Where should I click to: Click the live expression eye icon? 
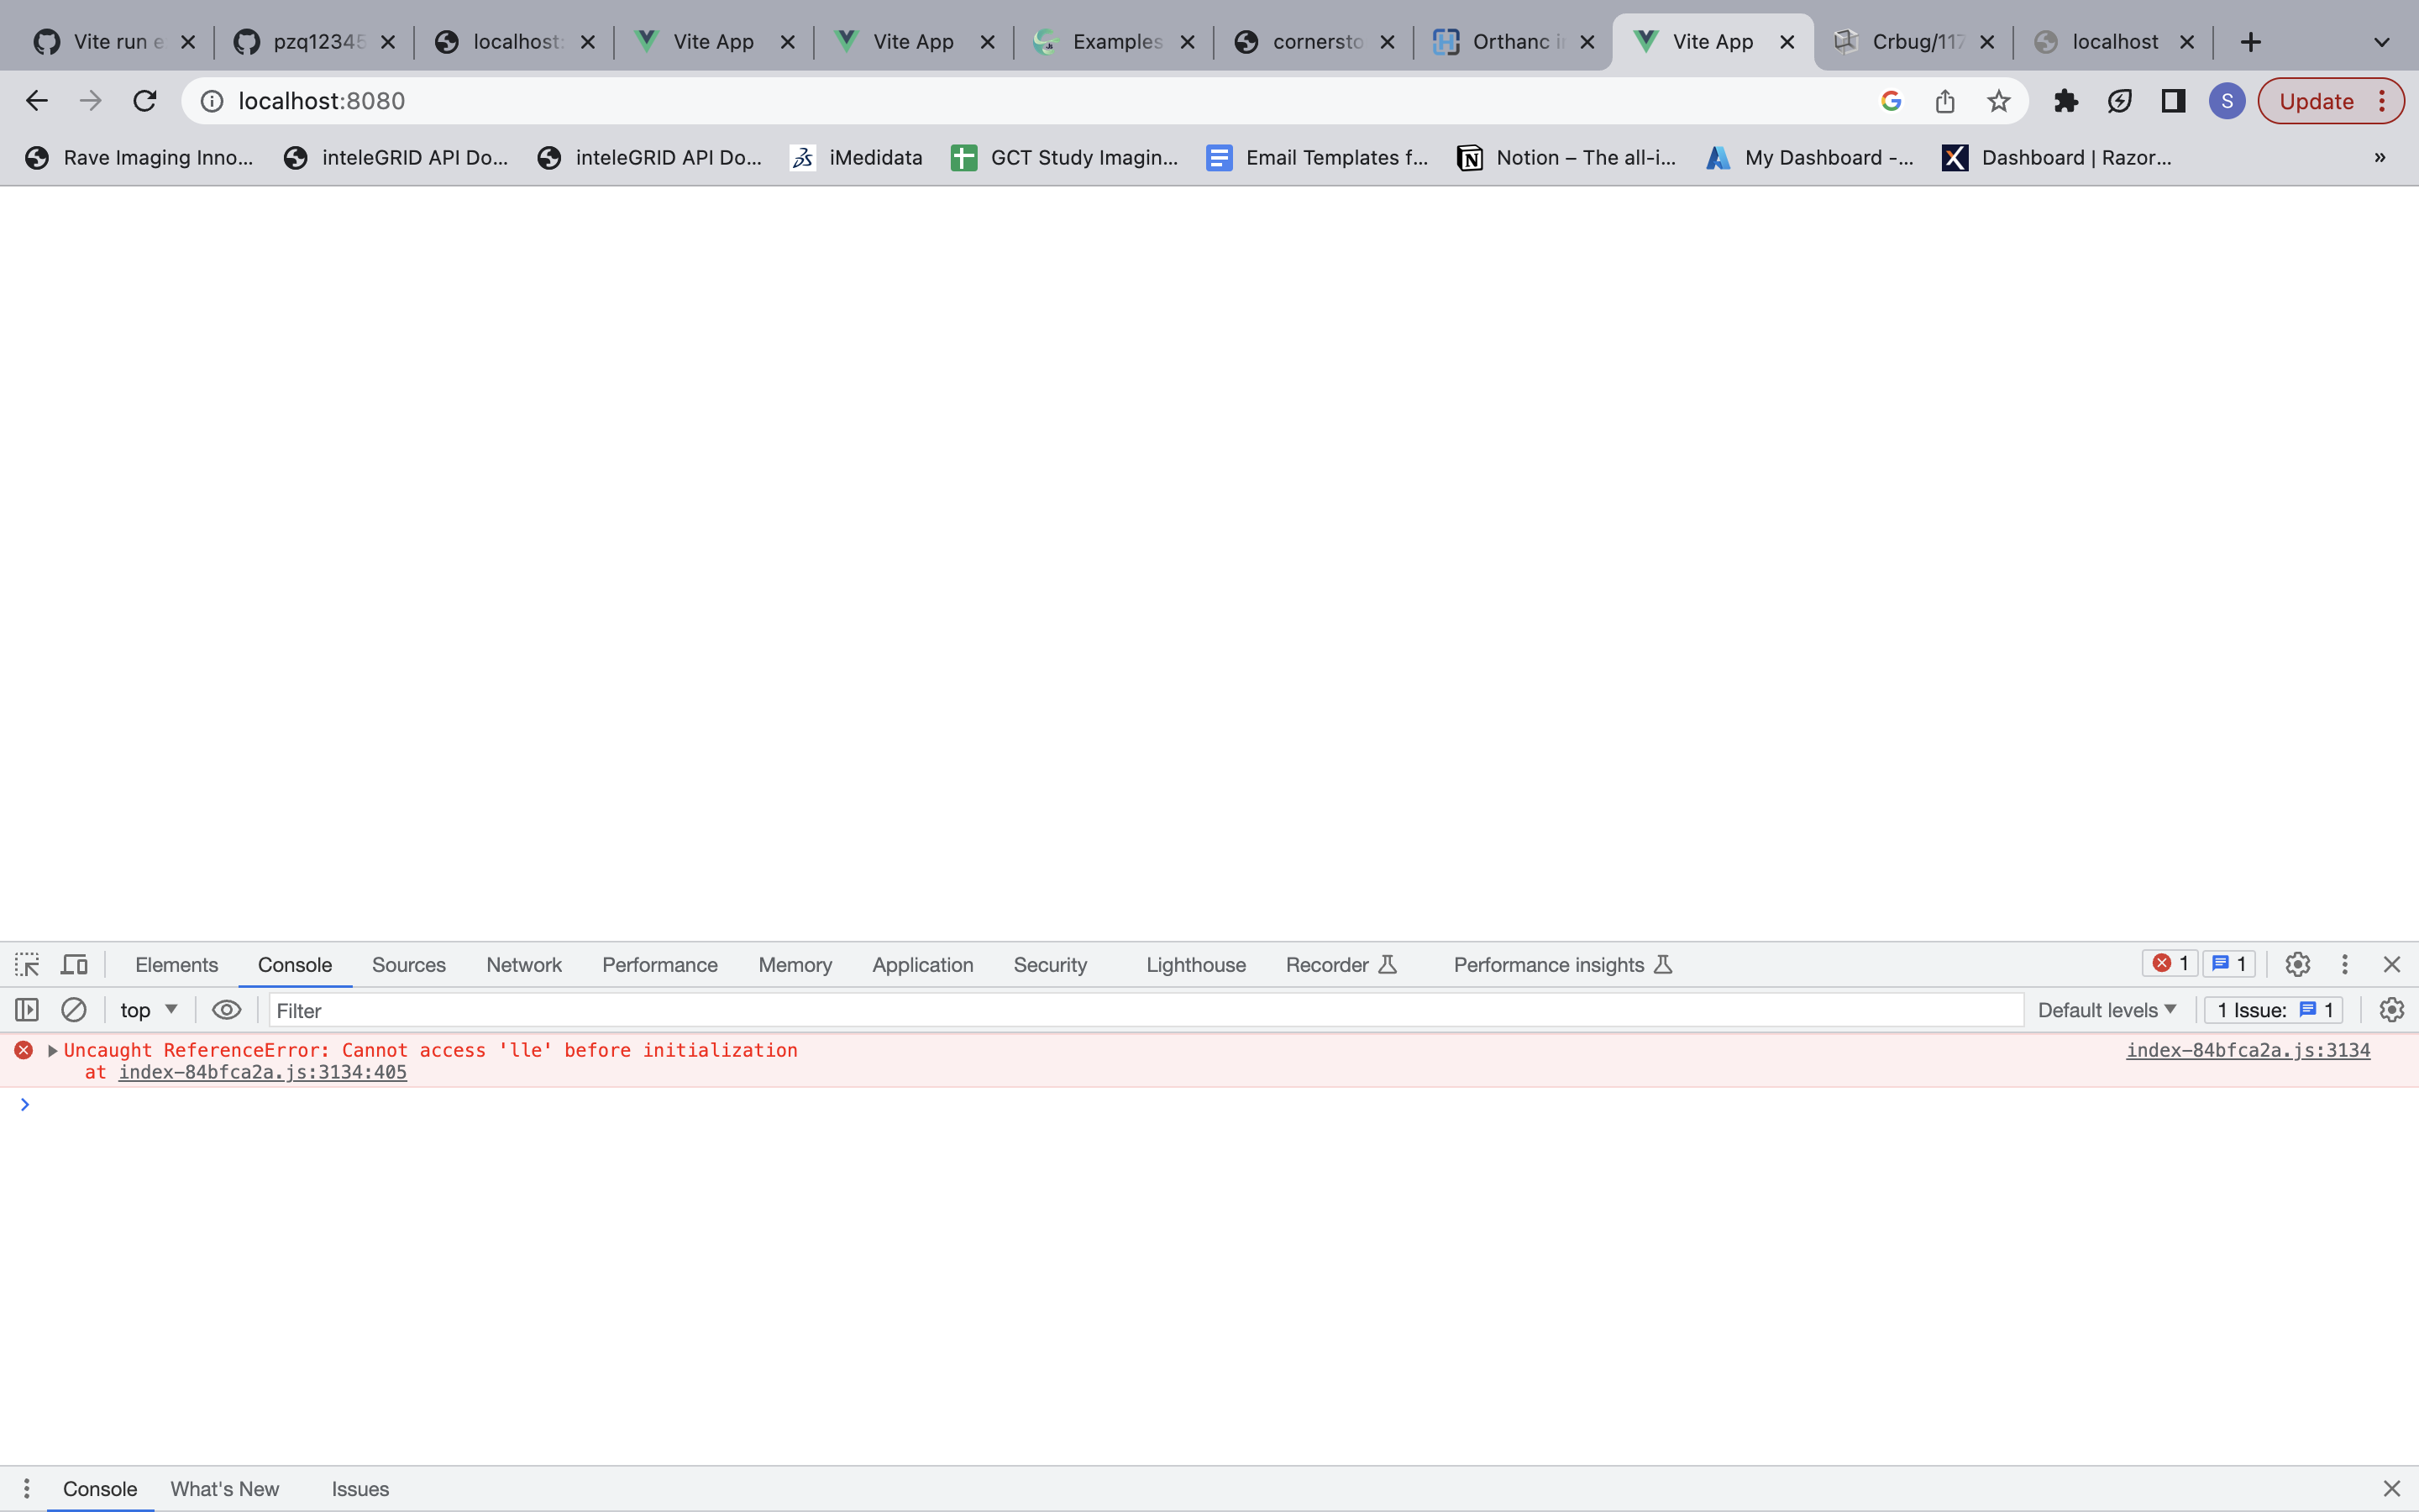coord(227,1010)
